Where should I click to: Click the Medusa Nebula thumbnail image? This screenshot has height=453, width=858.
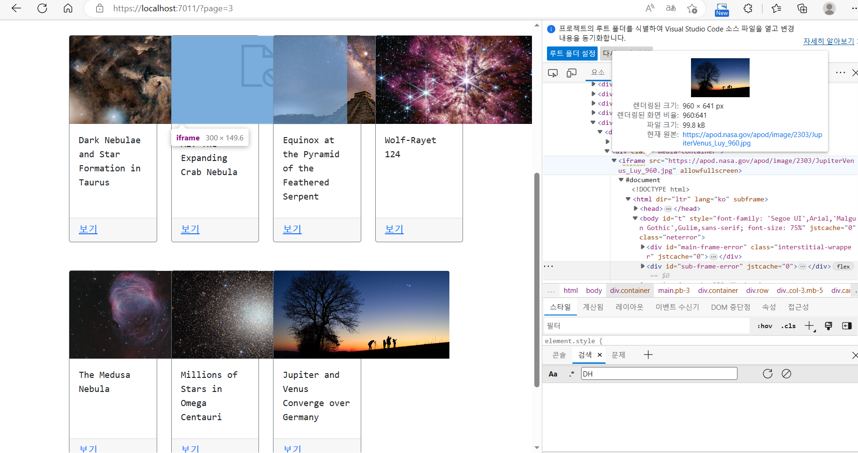pyautogui.click(x=120, y=315)
